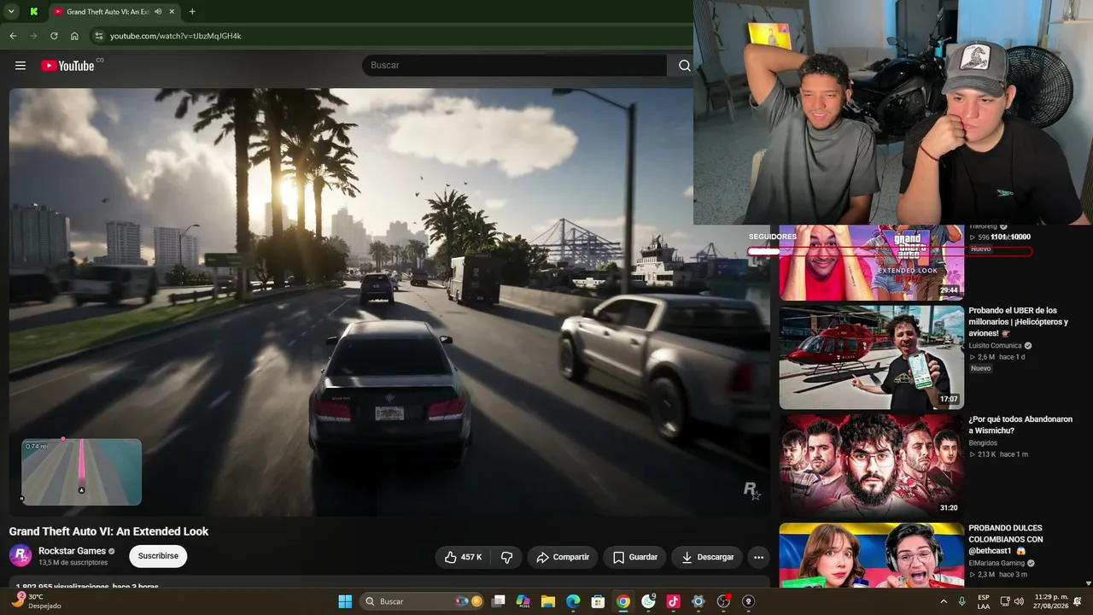Visit the Bengidos channel
1093x615 pixels.
pyautogui.click(x=983, y=443)
